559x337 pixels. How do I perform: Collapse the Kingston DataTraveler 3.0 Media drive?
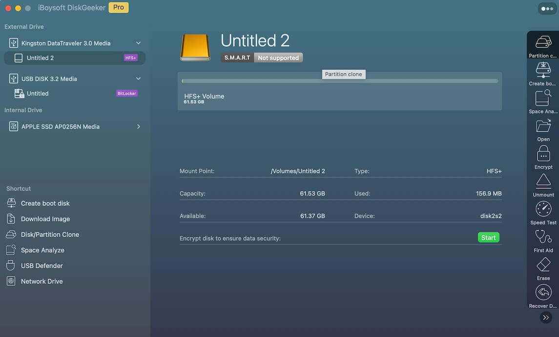click(x=138, y=43)
